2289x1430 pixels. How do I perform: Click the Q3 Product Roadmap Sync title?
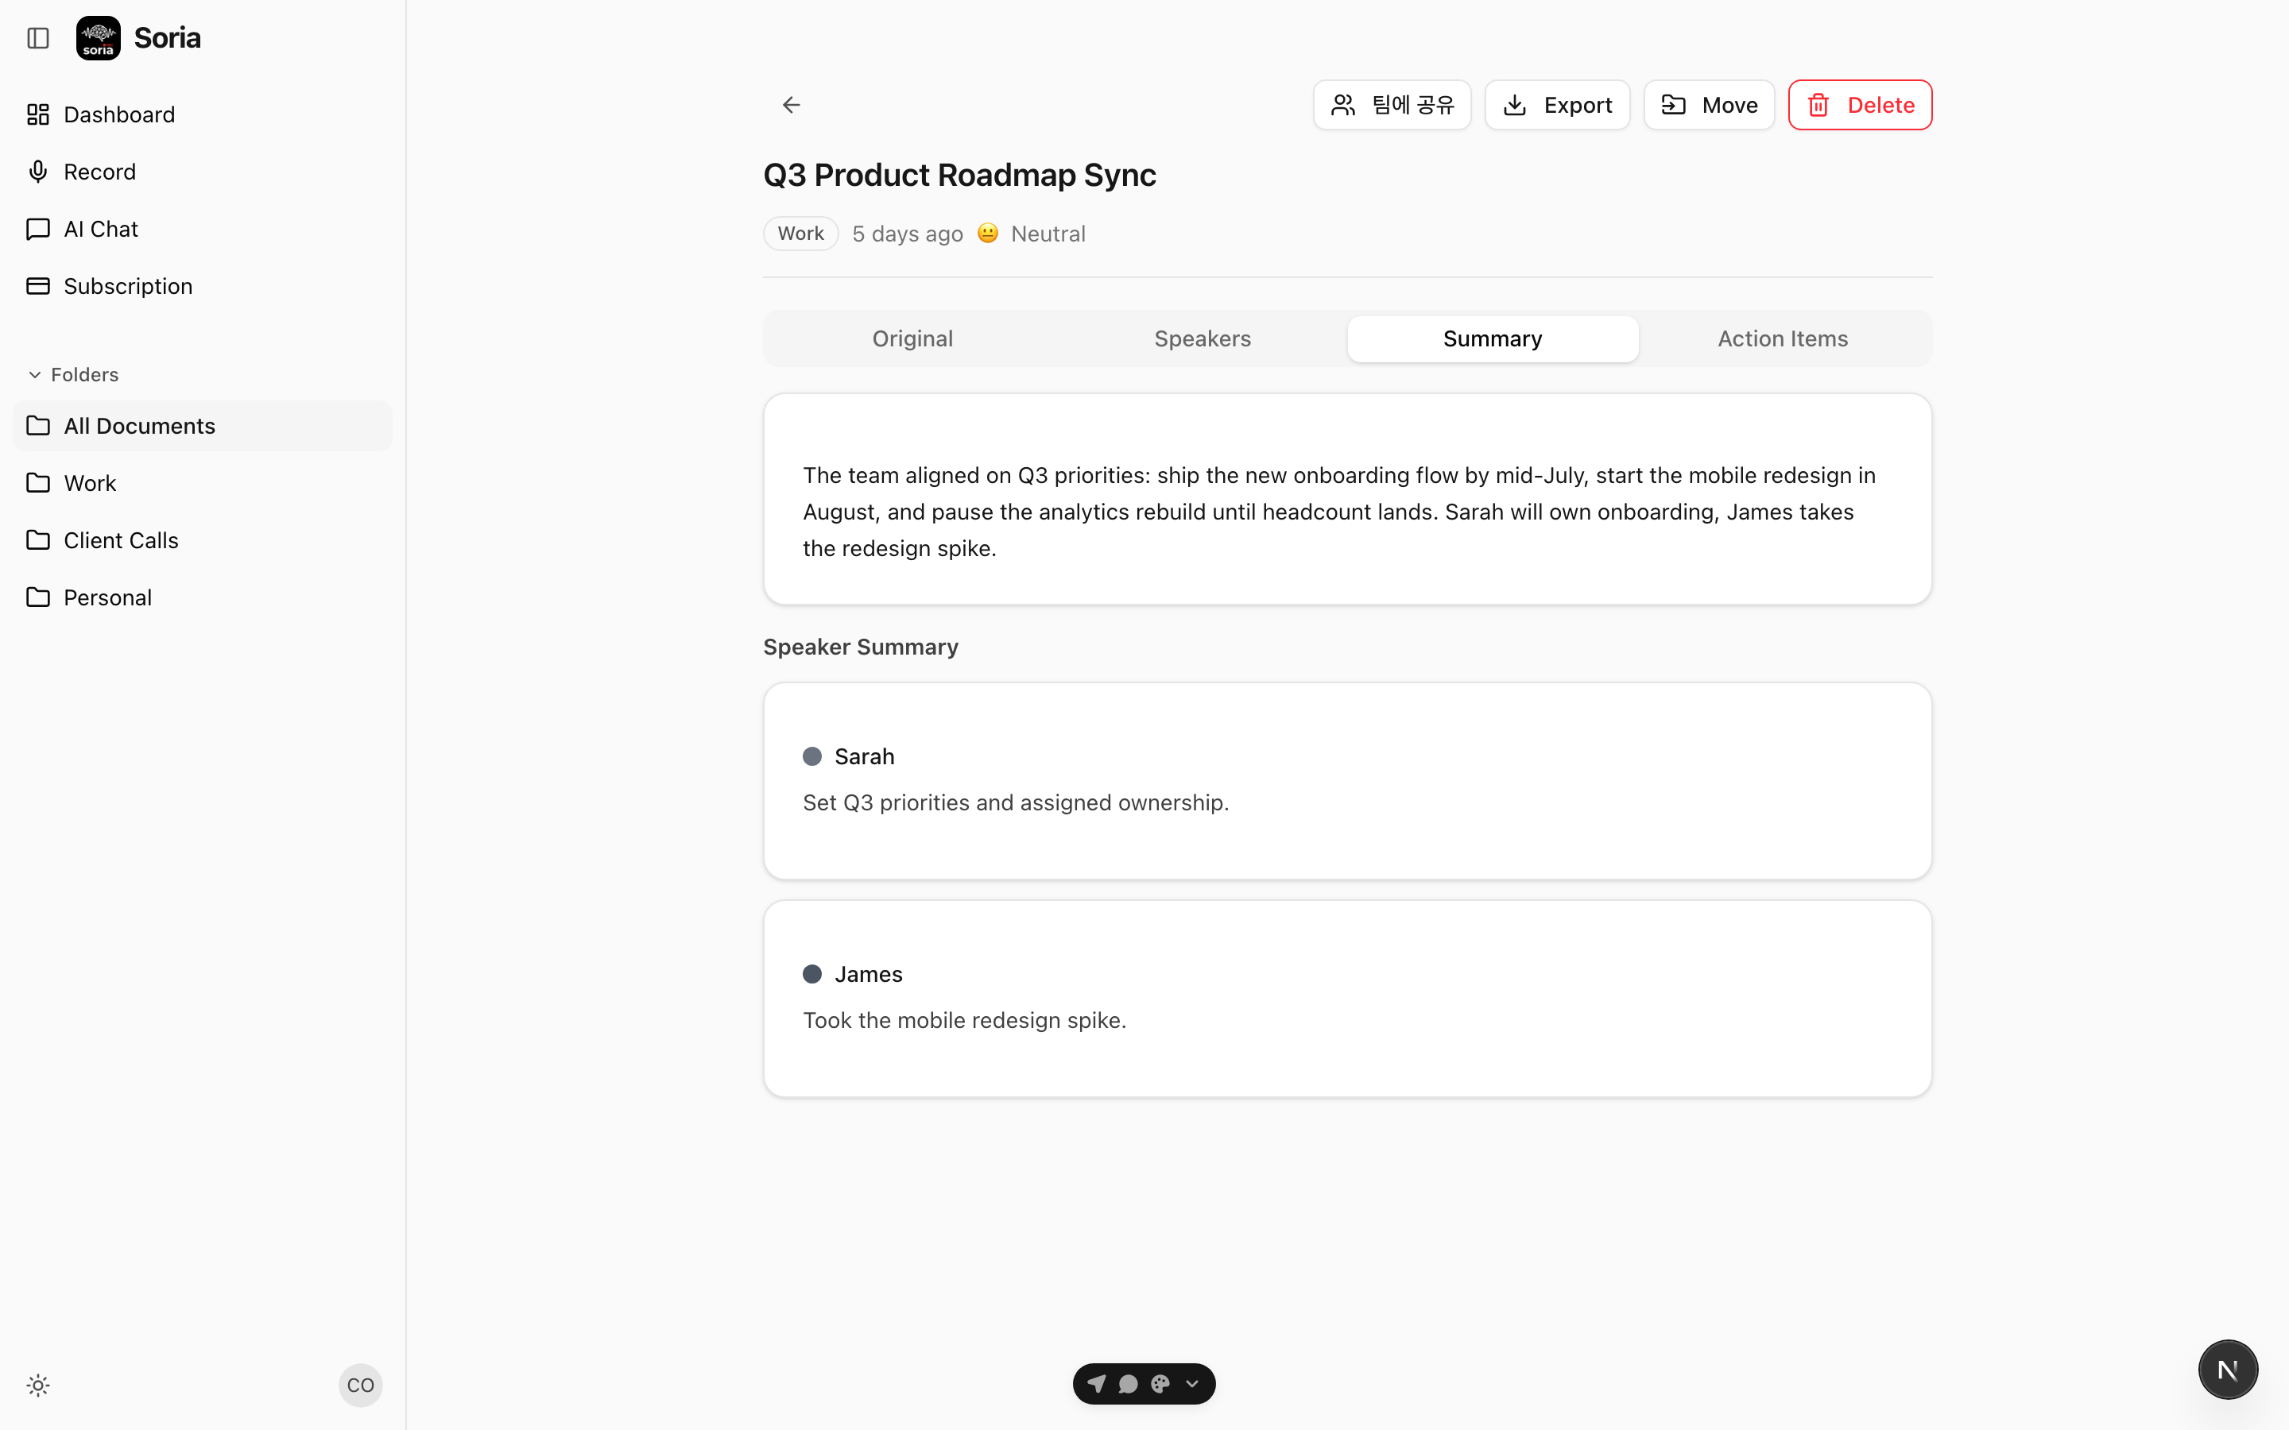coord(959,175)
